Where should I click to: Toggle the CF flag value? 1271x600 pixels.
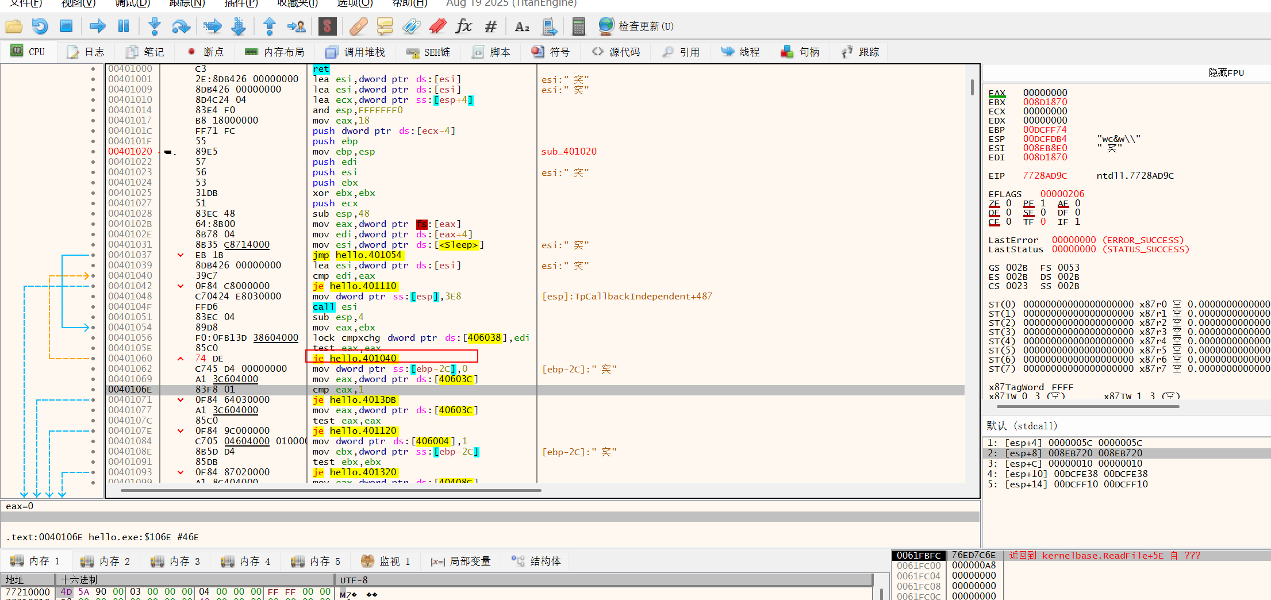[1008, 222]
